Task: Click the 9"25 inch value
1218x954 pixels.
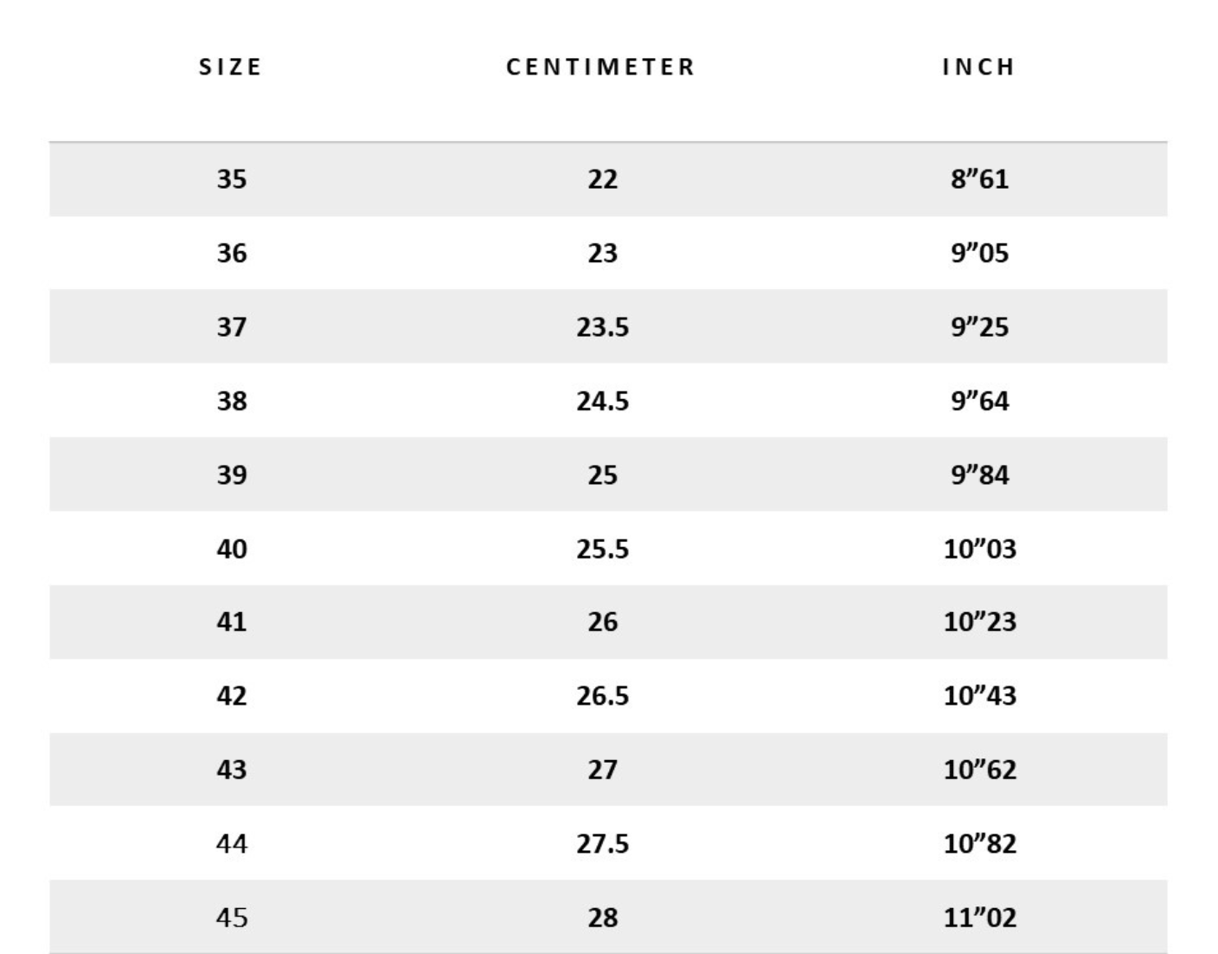Action: coord(980,327)
